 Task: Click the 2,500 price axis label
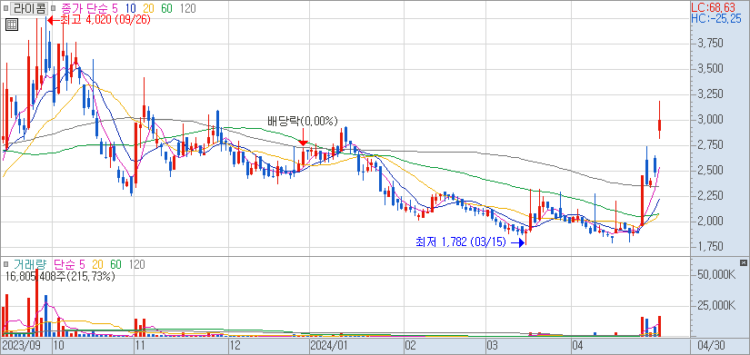(x=710, y=171)
